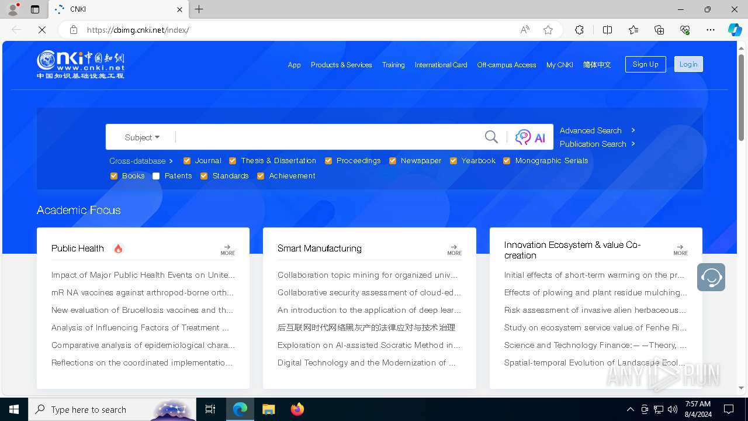
Task: Open Browser essentials icon
Action: [x=685, y=30]
